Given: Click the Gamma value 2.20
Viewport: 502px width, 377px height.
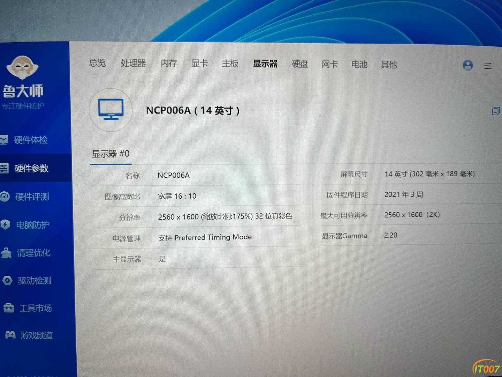Looking at the screenshot, I should (390, 235).
